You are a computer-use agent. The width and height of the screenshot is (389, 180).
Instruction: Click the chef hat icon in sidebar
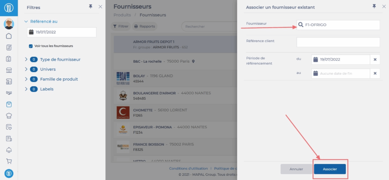click(x=9, y=116)
